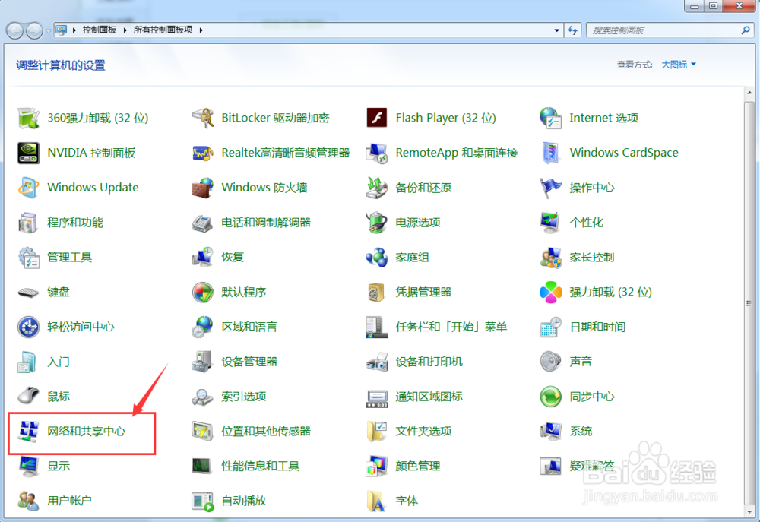Open the 网络和共享中心 icon
This screenshot has height=522, width=760.
[x=28, y=432]
